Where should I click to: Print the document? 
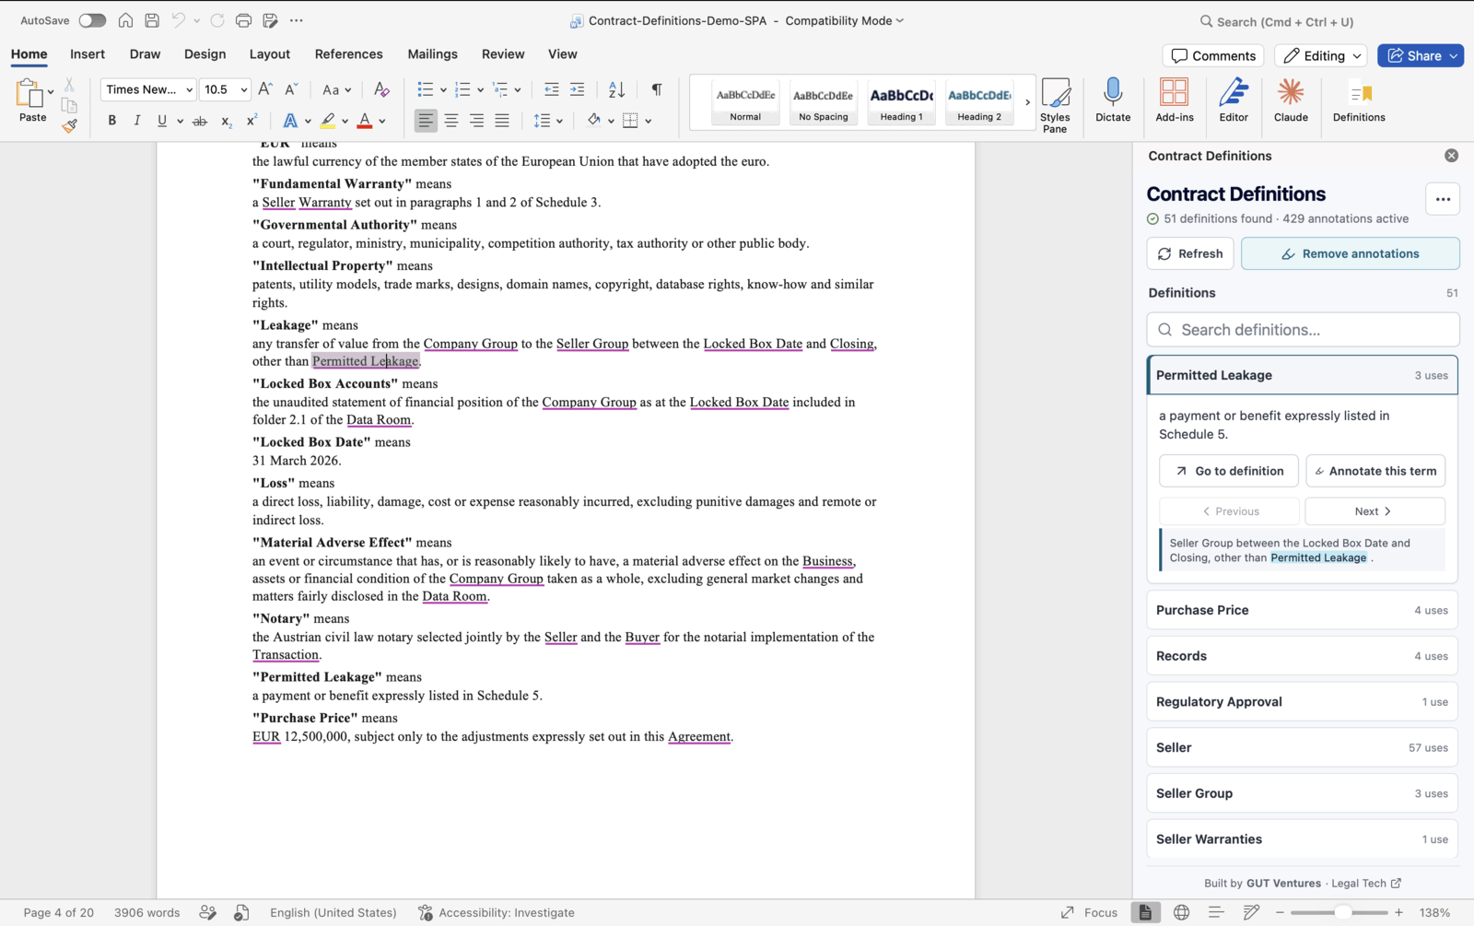tap(243, 20)
